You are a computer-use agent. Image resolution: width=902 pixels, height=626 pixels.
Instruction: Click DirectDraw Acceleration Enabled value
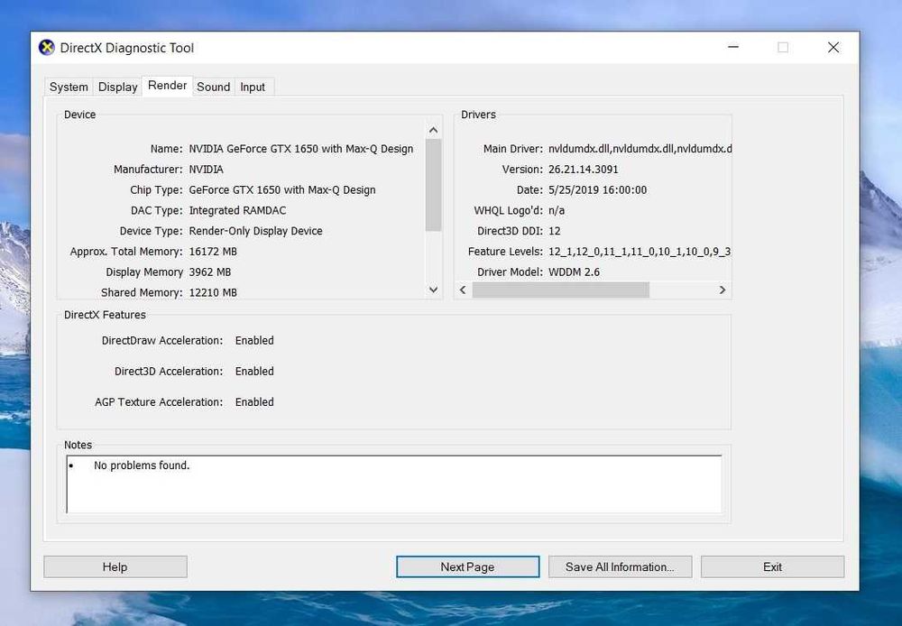pyautogui.click(x=254, y=341)
